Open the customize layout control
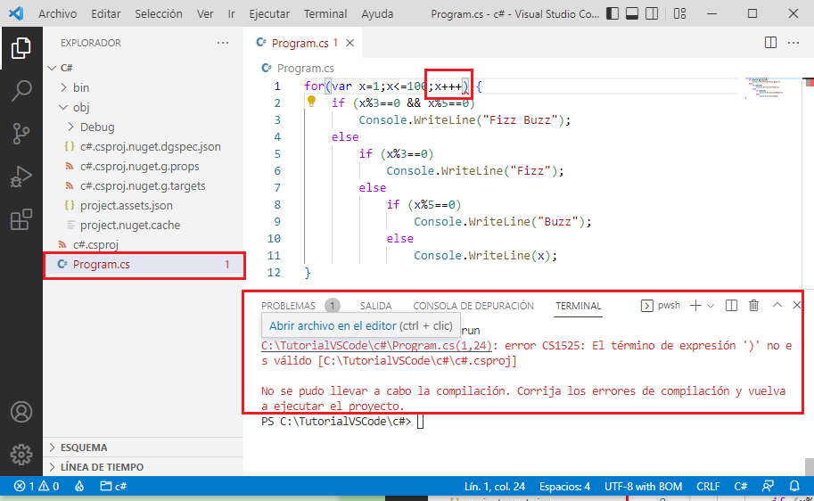Viewport: 814px width, 501px height. [679, 13]
